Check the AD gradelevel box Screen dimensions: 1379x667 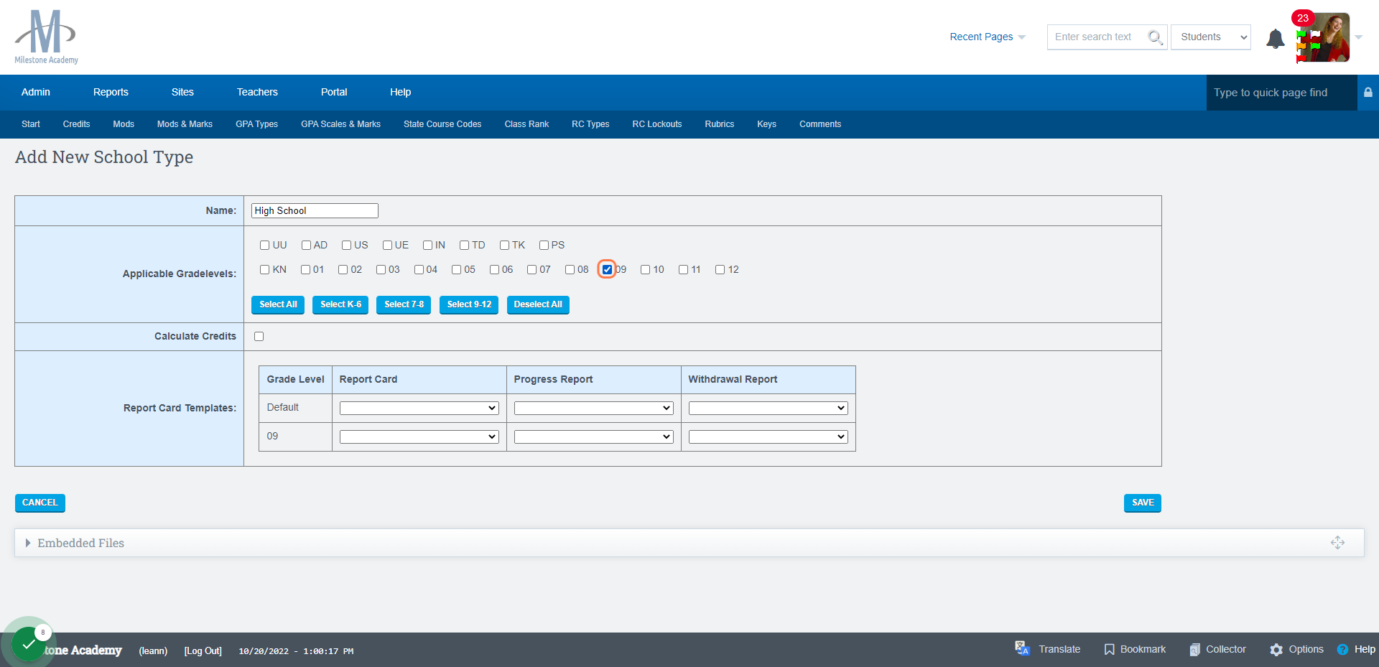pyautogui.click(x=306, y=245)
